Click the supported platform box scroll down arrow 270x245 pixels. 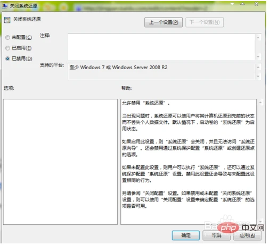tap(258, 77)
